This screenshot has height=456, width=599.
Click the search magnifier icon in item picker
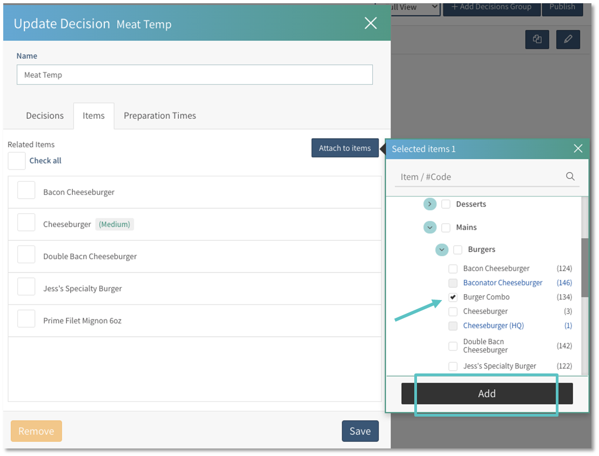click(x=570, y=176)
